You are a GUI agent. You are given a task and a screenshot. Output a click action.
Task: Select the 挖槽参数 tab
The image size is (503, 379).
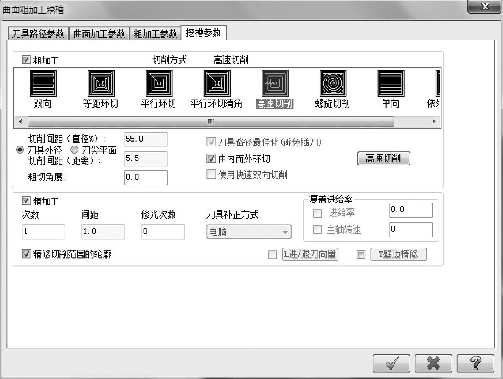pyautogui.click(x=203, y=33)
